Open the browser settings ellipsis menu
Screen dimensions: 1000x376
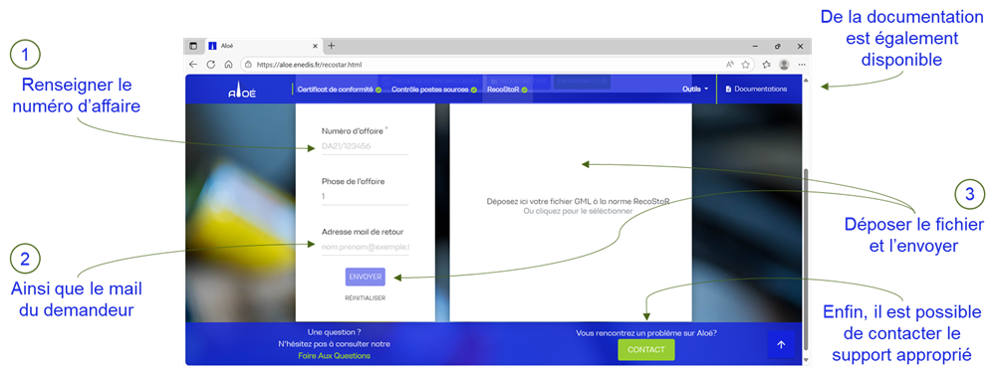click(x=802, y=65)
